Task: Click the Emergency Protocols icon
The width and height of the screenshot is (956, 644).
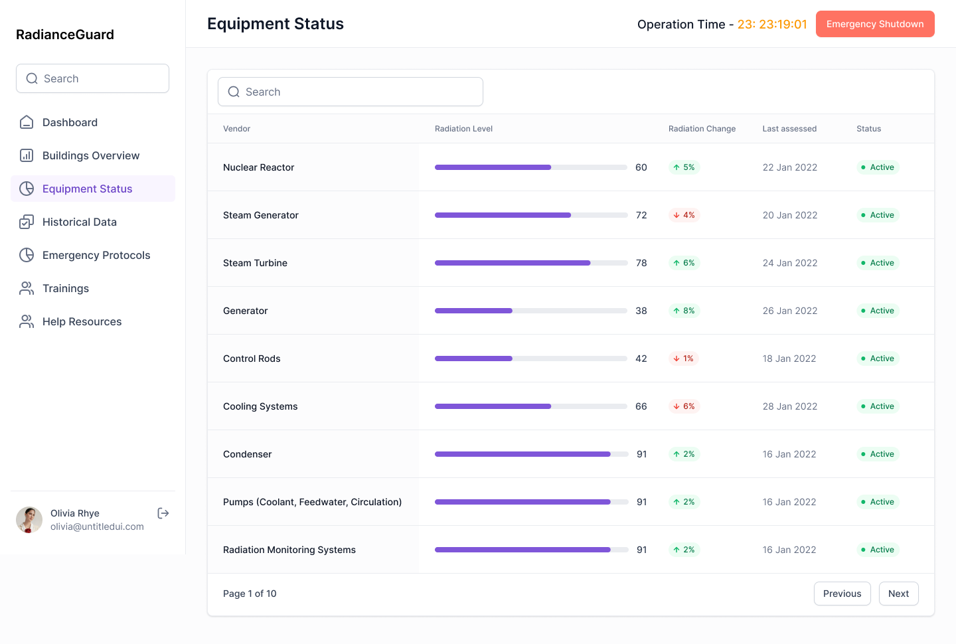Action: [x=27, y=255]
